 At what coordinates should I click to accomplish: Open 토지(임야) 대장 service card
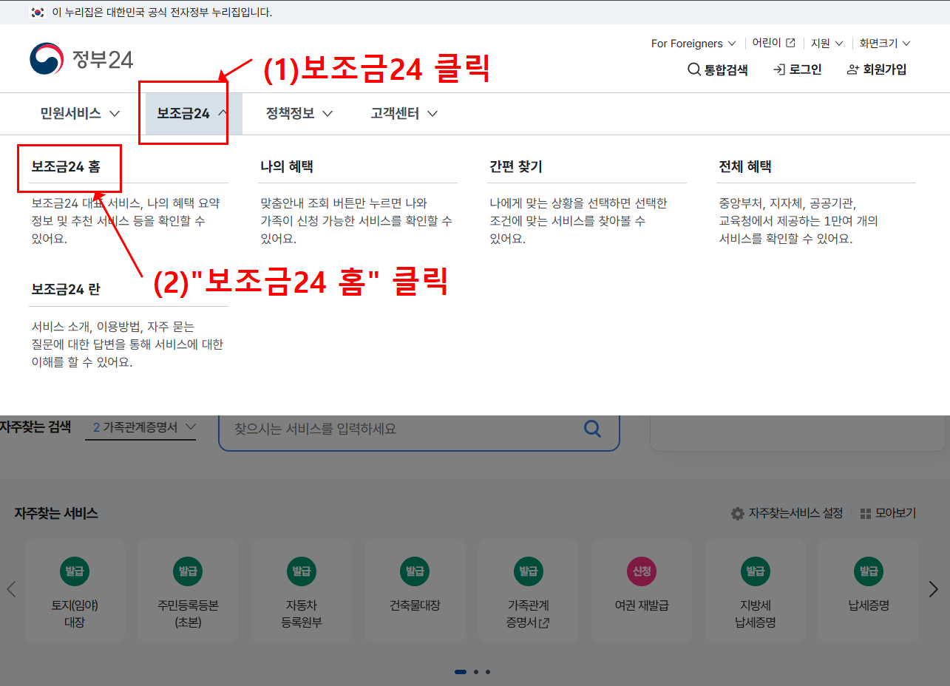pyautogui.click(x=75, y=590)
